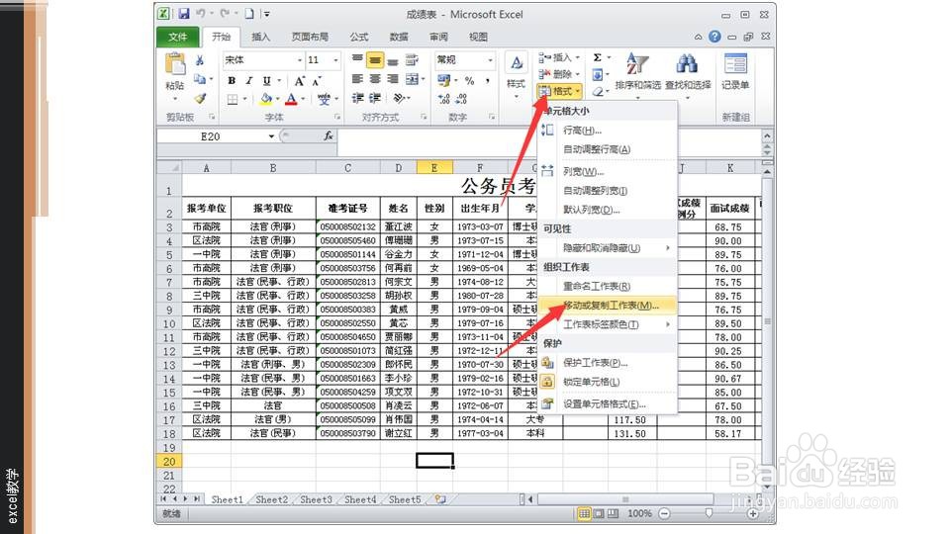This screenshot has width=950, height=534.
Task: Apply comma style number format
Action: pos(487,80)
